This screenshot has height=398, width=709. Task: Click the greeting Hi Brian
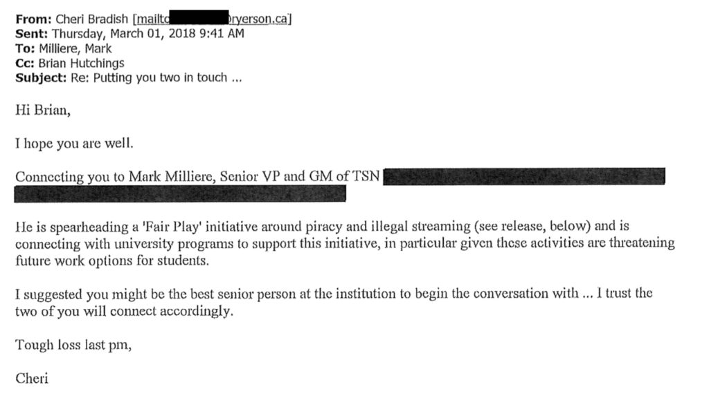pos(43,110)
